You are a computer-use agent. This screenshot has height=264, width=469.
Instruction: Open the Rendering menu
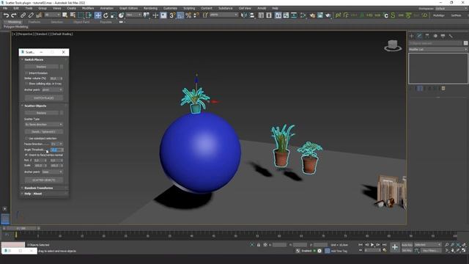point(150,8)
